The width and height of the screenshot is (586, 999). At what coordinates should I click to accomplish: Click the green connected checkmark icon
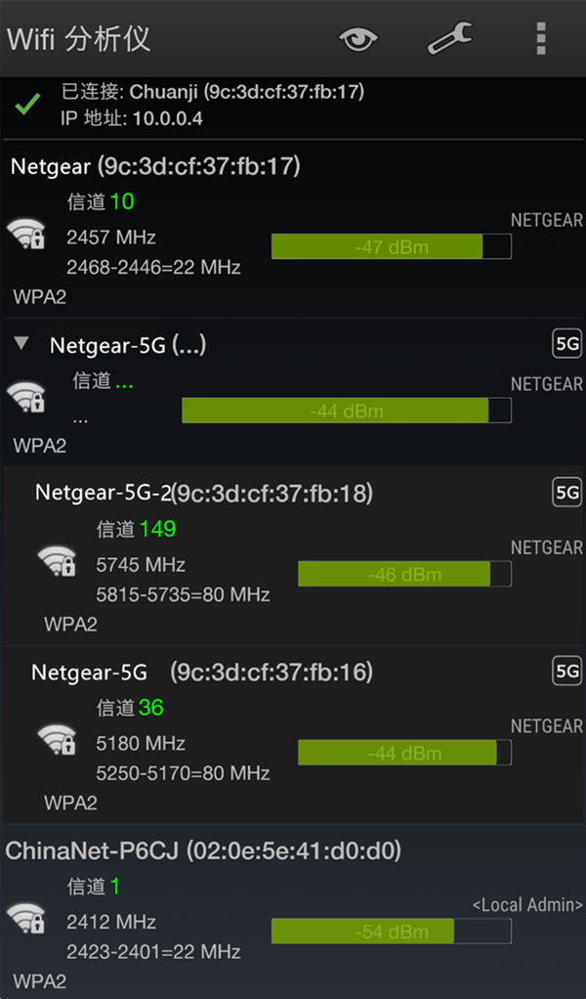pos(28,105)
